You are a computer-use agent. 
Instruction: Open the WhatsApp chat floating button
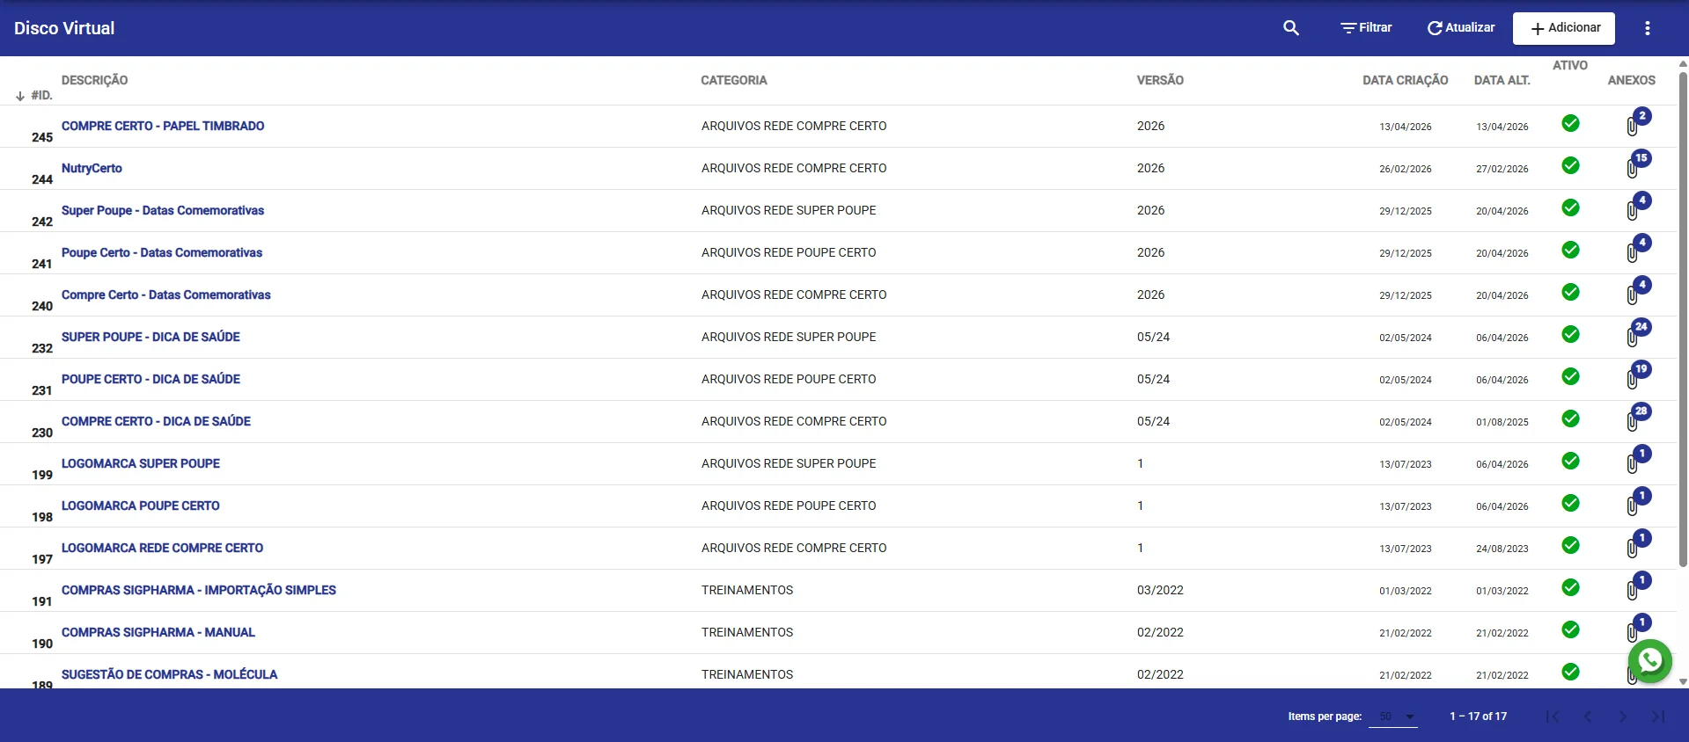coord(1650,661)
